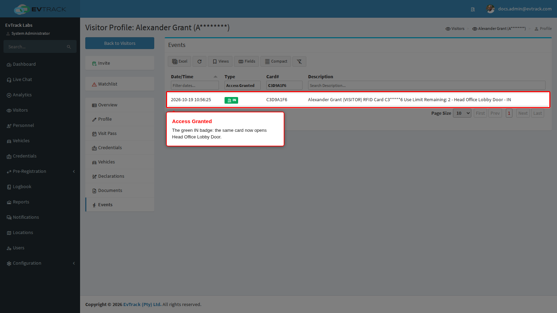This screenshot has height=313, width=557.
Task: Sort by Date/Time column header
Action: (194, 77)
